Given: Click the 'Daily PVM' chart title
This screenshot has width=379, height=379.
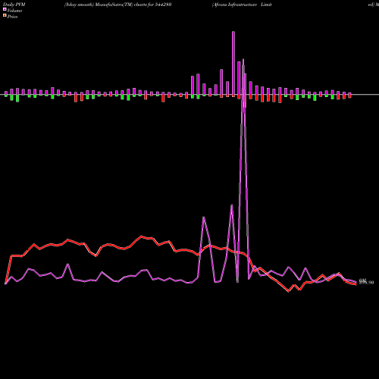Looking at the screenshot, I should point(14,5).
